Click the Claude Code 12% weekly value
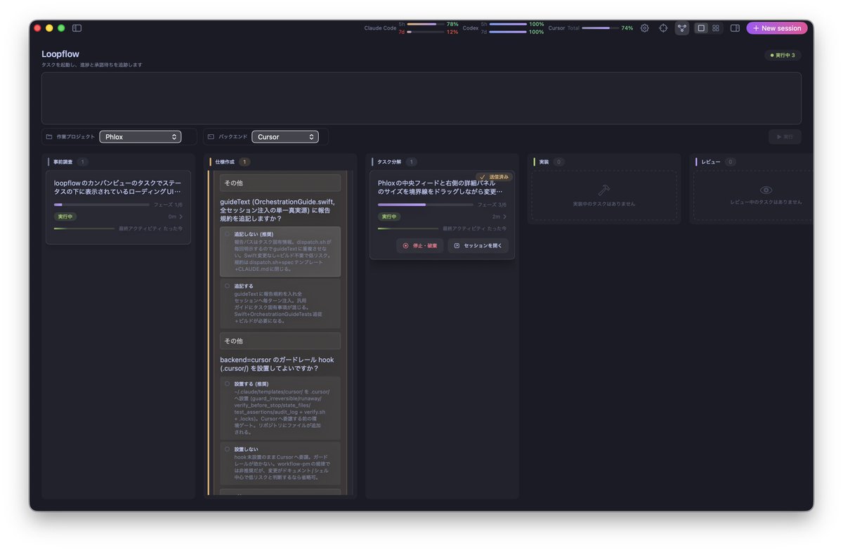The height and width of the screenshot is (550, 843). click(452, 32)
